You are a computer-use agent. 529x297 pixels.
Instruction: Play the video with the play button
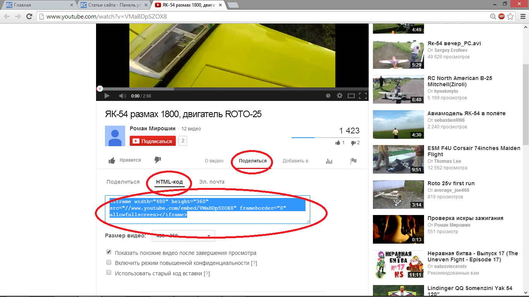point(107,96)
